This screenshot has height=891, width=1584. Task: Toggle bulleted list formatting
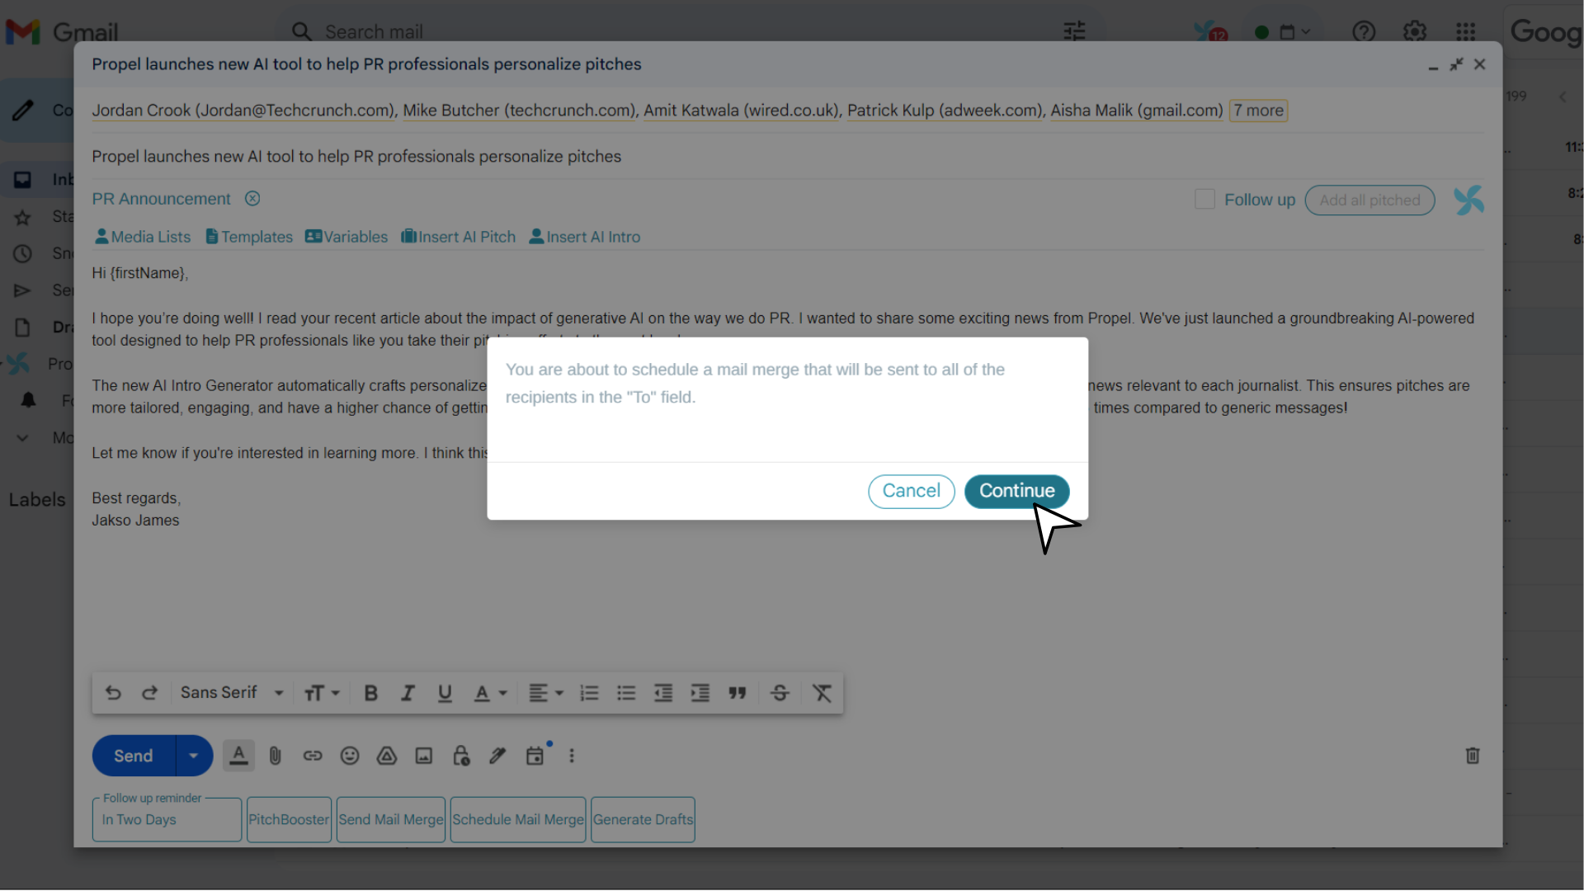[x=626, y=693]
